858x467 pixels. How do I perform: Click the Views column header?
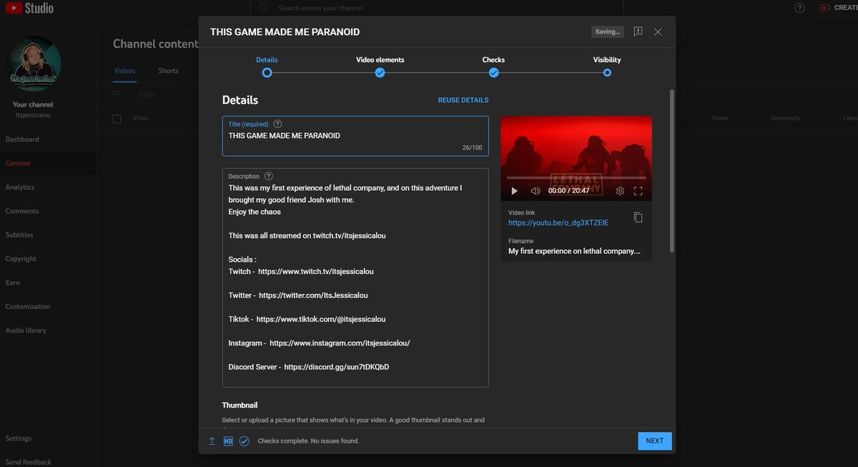pos(720,118)
